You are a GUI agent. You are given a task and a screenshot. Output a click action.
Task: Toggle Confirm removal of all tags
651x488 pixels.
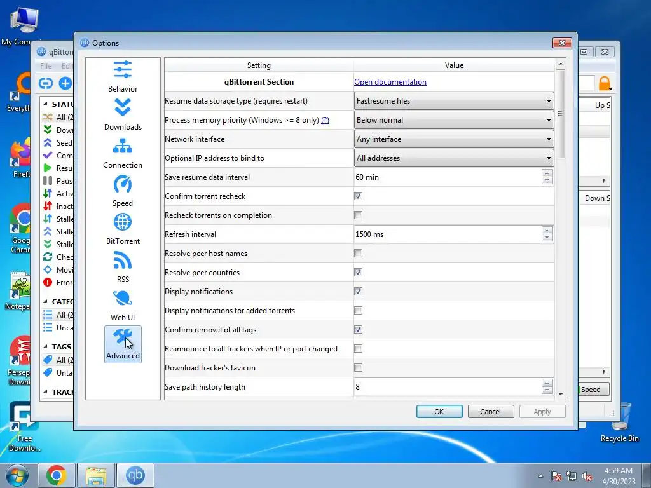[359, 330]
